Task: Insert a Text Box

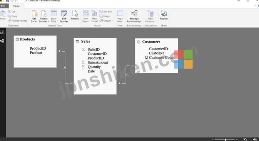Action: [x=106, y=11]
